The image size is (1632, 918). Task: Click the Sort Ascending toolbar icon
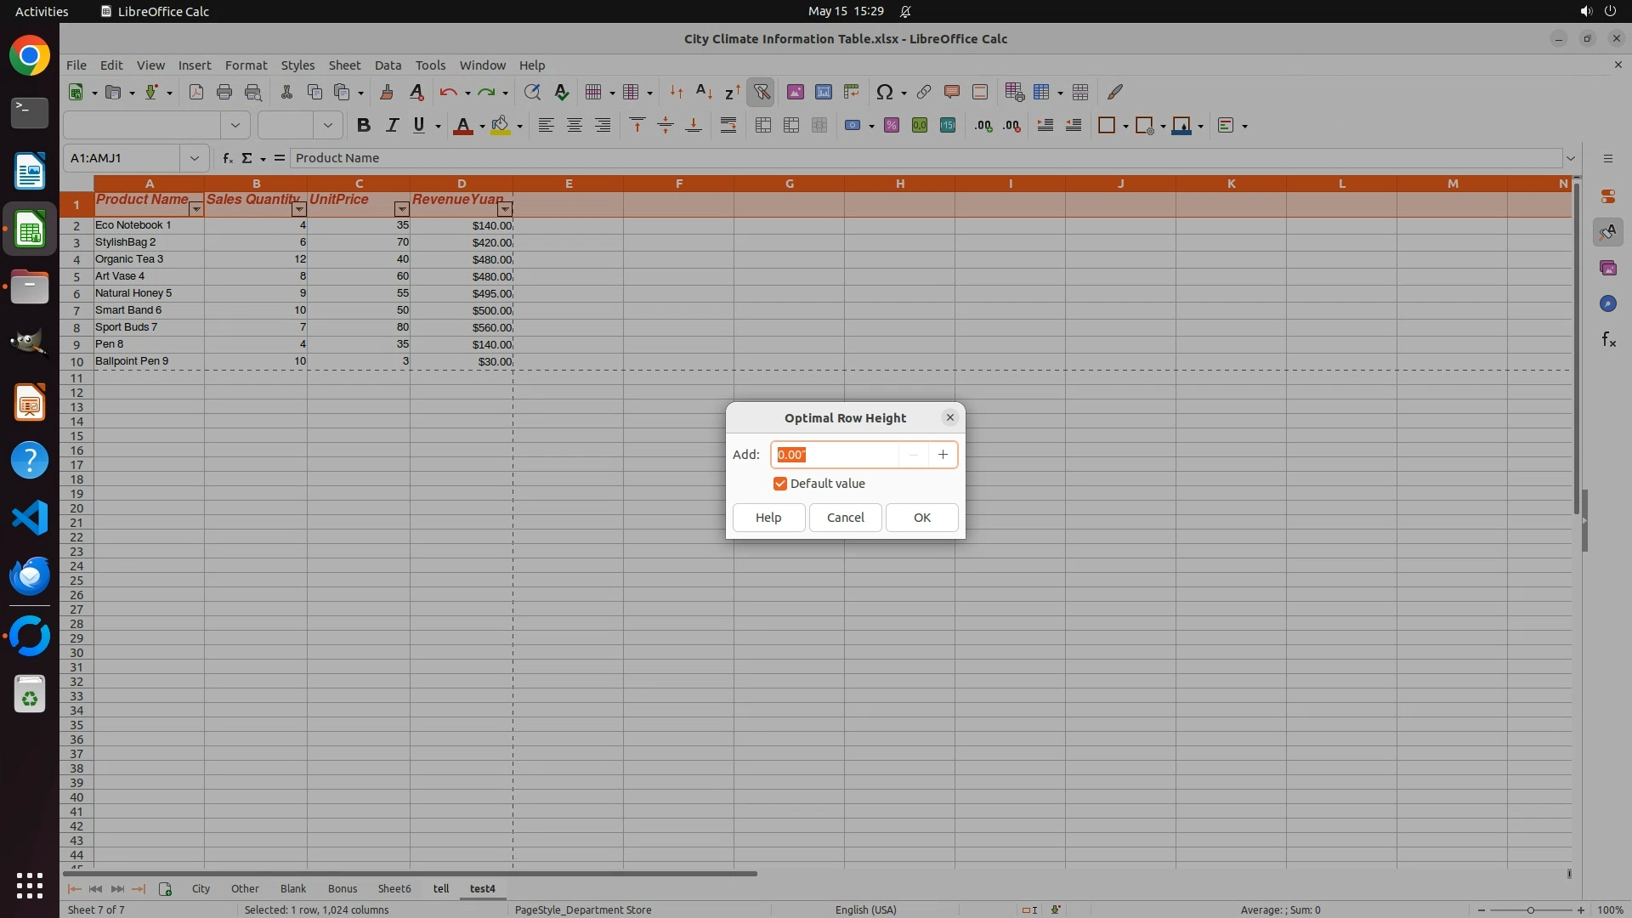coord(704,92)
